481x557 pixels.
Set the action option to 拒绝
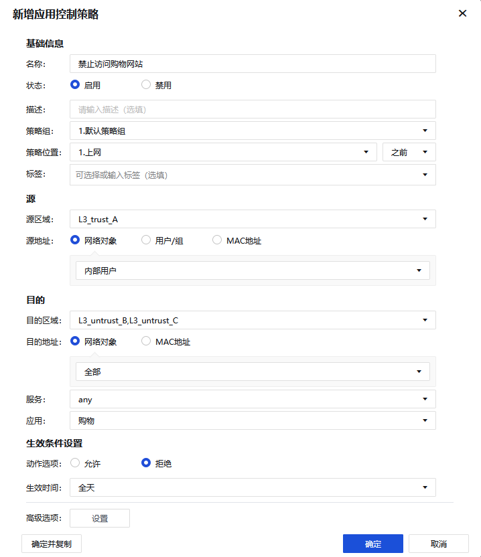(146, 463)
